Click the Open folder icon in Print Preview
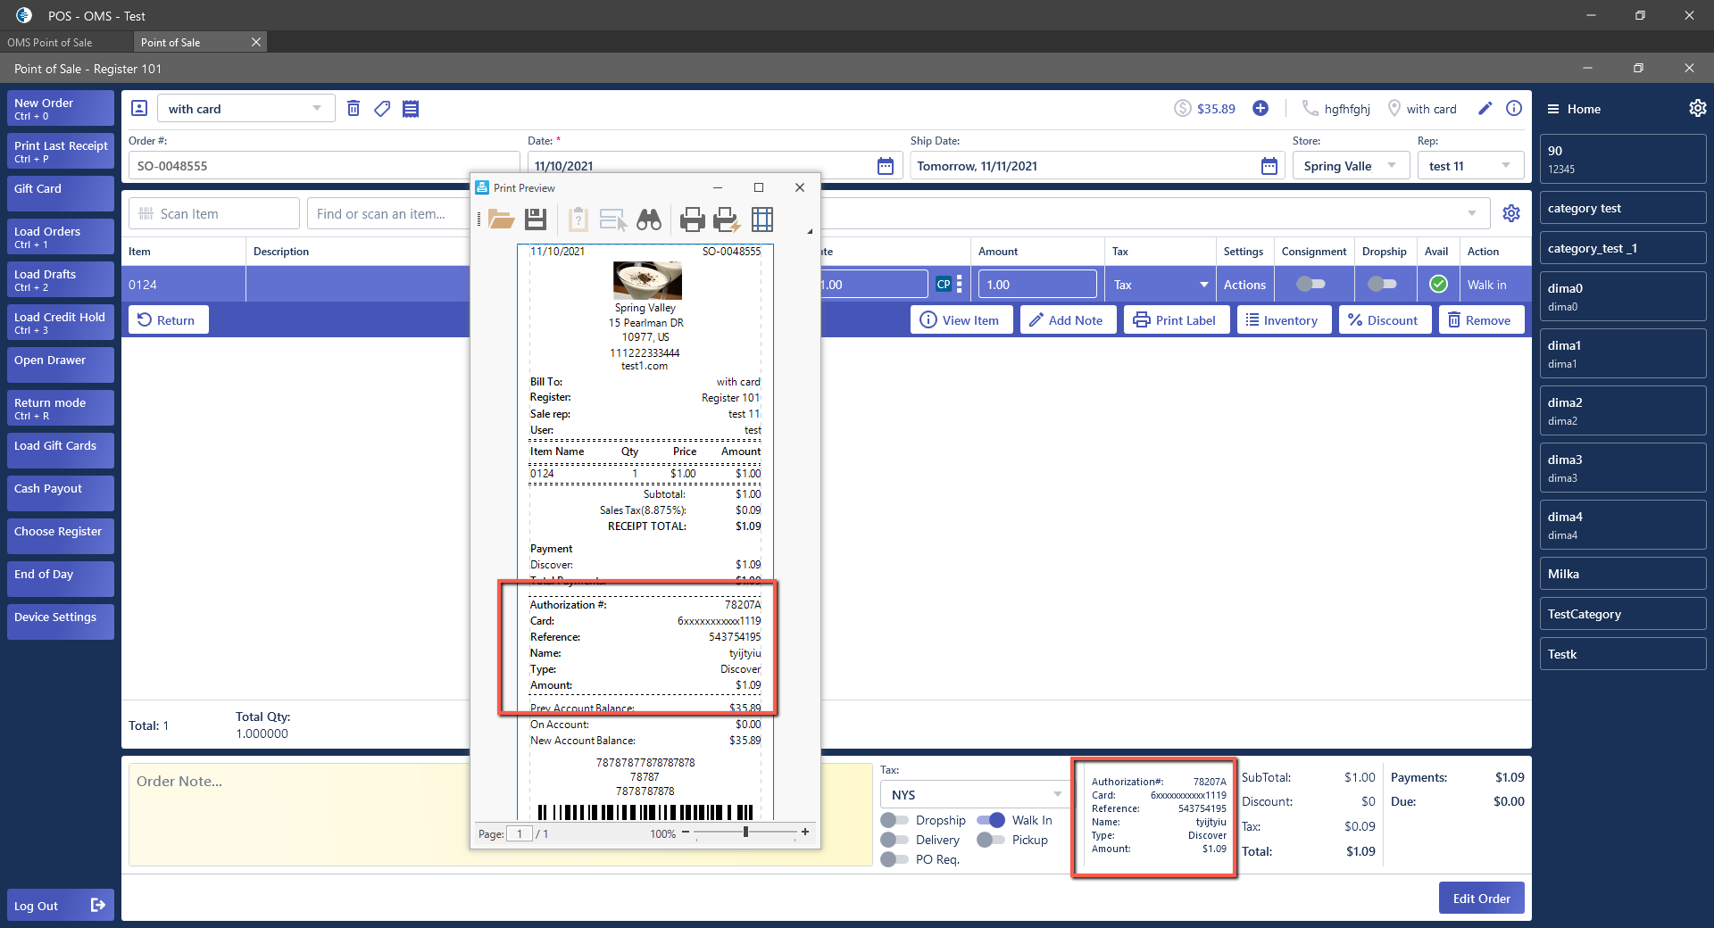This screenshot has height=928, width=1714. click(x=501, y=220)
